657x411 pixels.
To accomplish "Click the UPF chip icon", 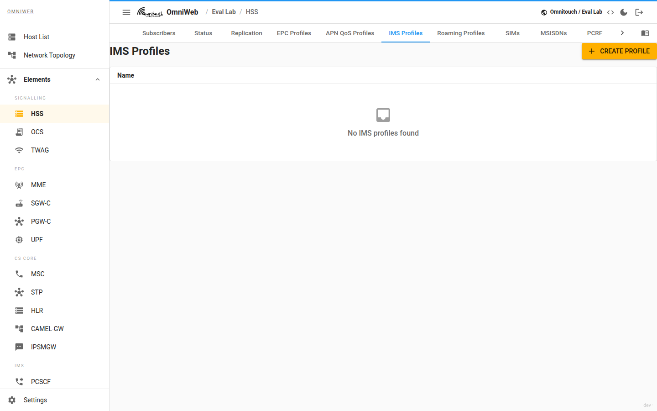I will click(19, 240).
